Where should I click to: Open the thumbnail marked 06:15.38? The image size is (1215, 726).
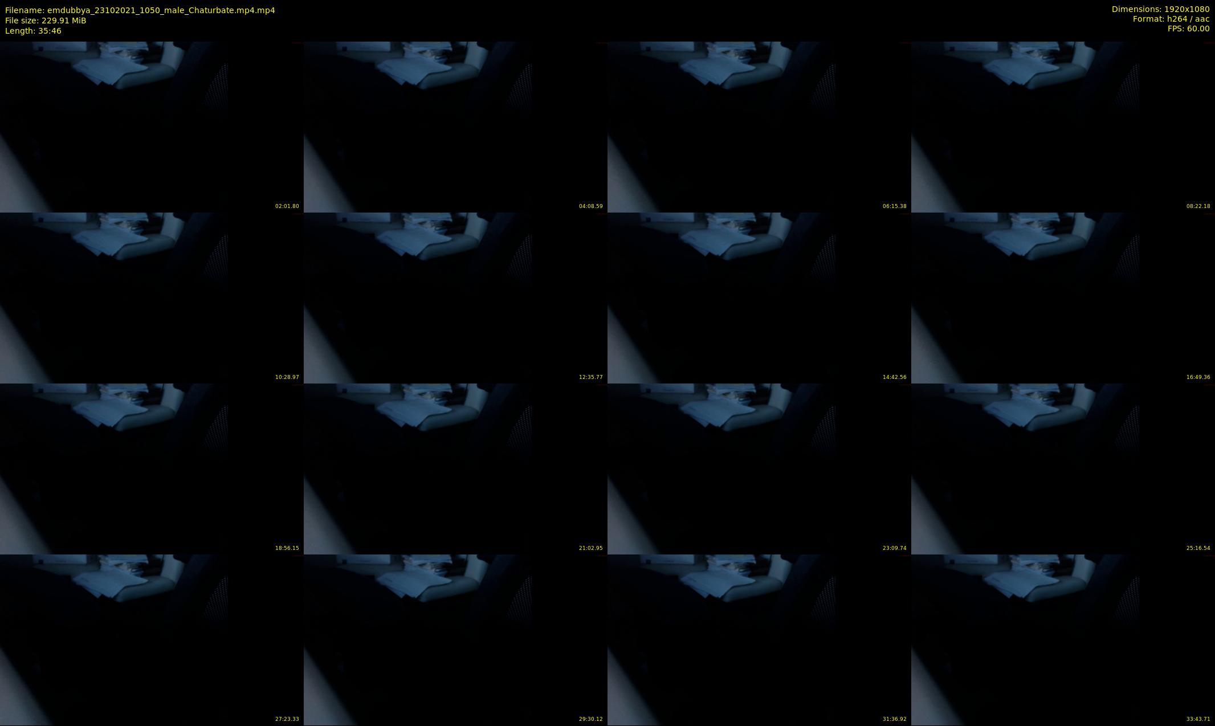[x=759, y=127]
